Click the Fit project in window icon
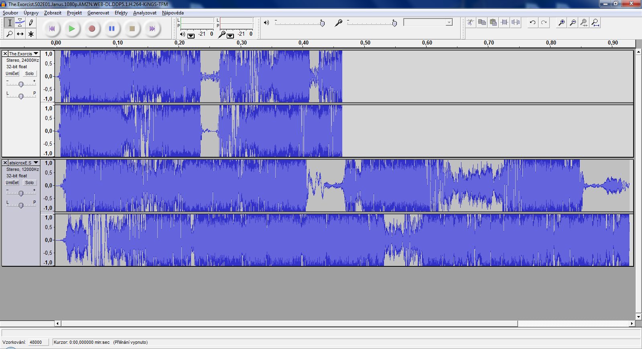The width and height of the screenshot is (642, 349). pos(595,22)
